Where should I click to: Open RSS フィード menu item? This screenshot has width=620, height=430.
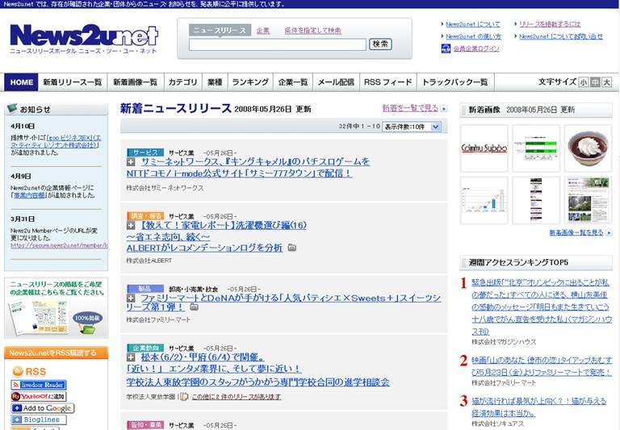(x=387, y=82)
